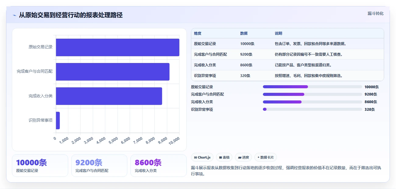Click the 8600条 progress bar
Viewport: 396px width, 189px height.
pyautogui.click(x=313, y=102)
